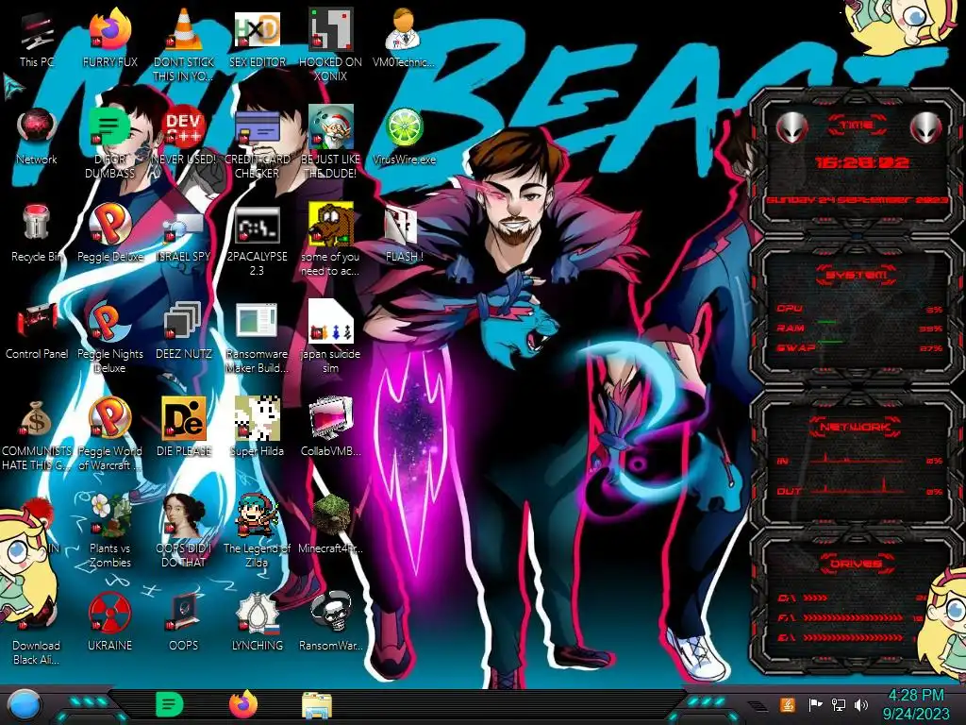
Task: Select the DI FOR DUMBASS green icon
Action: (x=110, y=143)
